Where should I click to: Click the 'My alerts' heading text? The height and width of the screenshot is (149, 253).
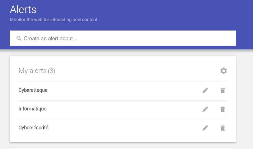tap(32, 71)
